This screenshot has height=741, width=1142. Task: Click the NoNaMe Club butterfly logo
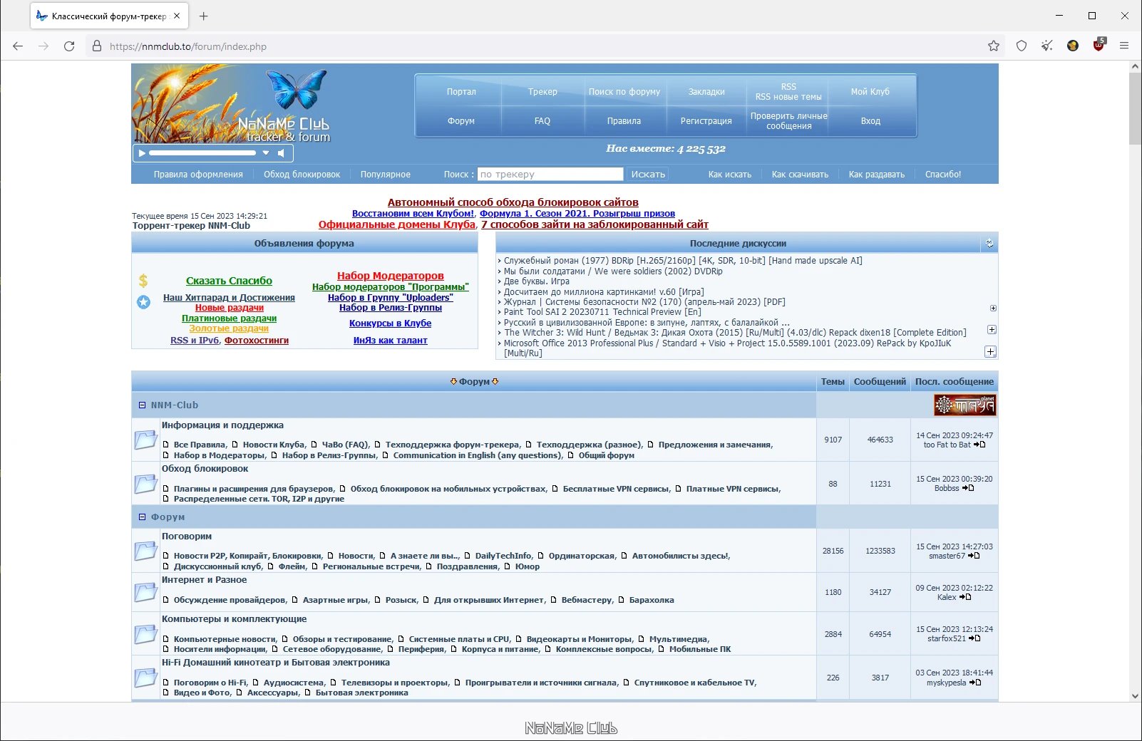tap(297, 88)
